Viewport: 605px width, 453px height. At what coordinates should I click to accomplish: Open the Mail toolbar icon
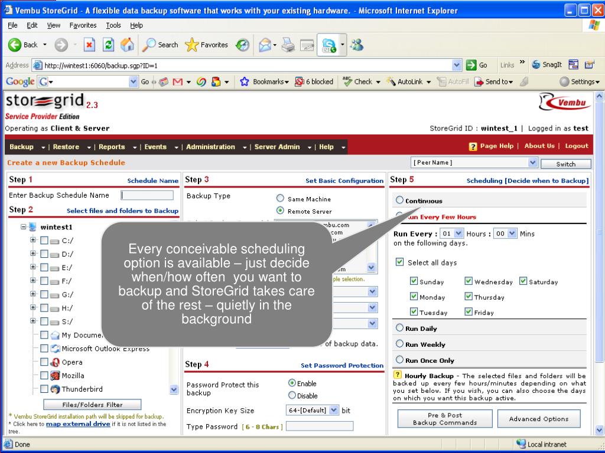tap(265, 45)
